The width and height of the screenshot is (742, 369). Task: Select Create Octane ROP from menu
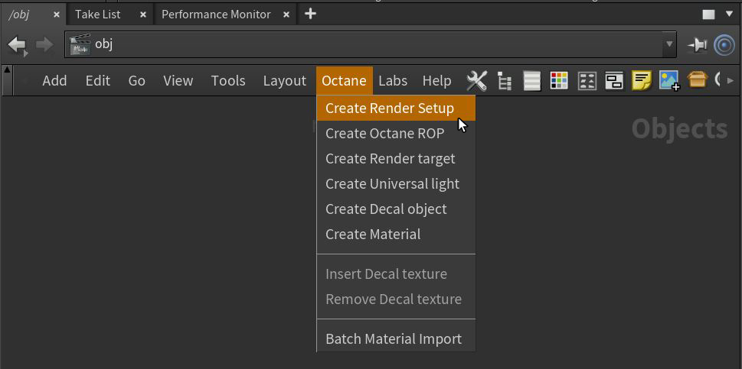coord(384,134)
